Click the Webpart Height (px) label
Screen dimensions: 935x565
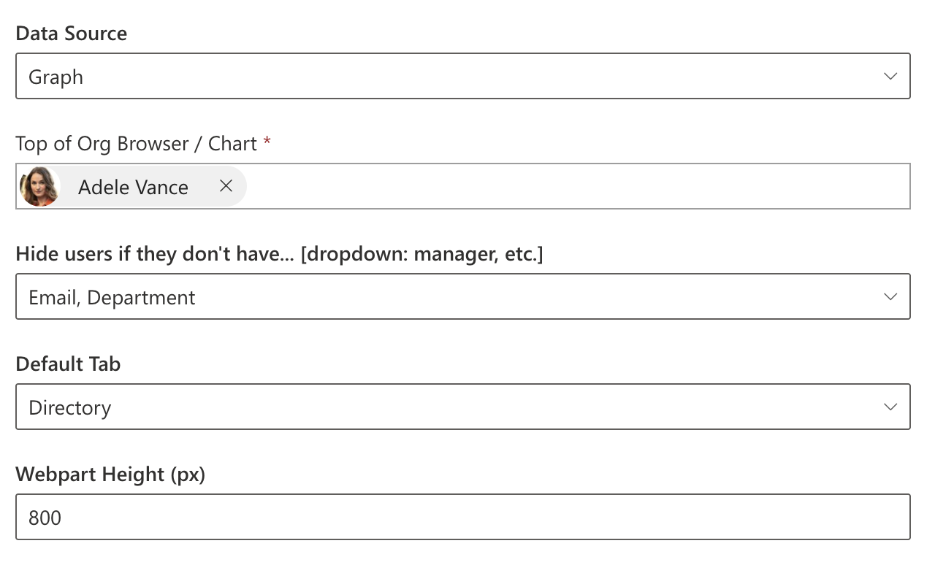point(110,474)
